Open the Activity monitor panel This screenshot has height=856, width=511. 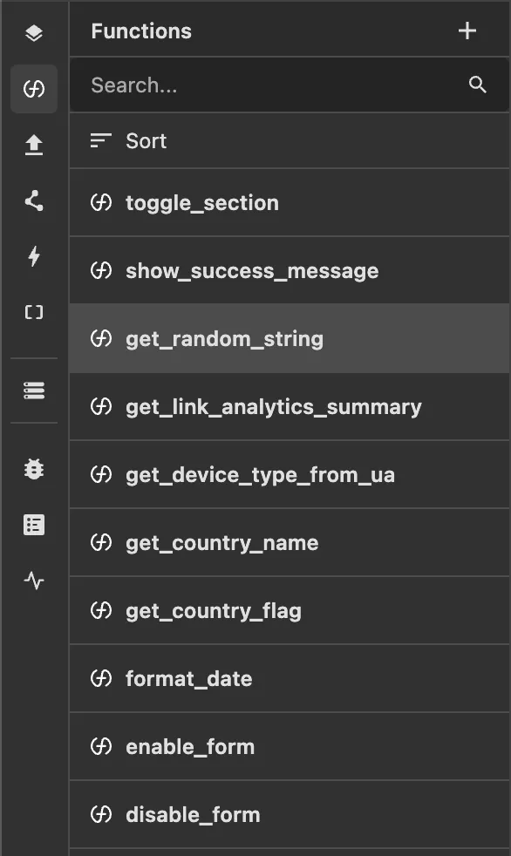34,581
